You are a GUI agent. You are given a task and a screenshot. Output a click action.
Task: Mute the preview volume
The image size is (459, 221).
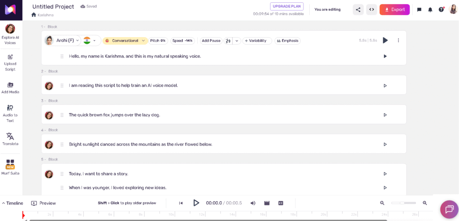point(253,203)
